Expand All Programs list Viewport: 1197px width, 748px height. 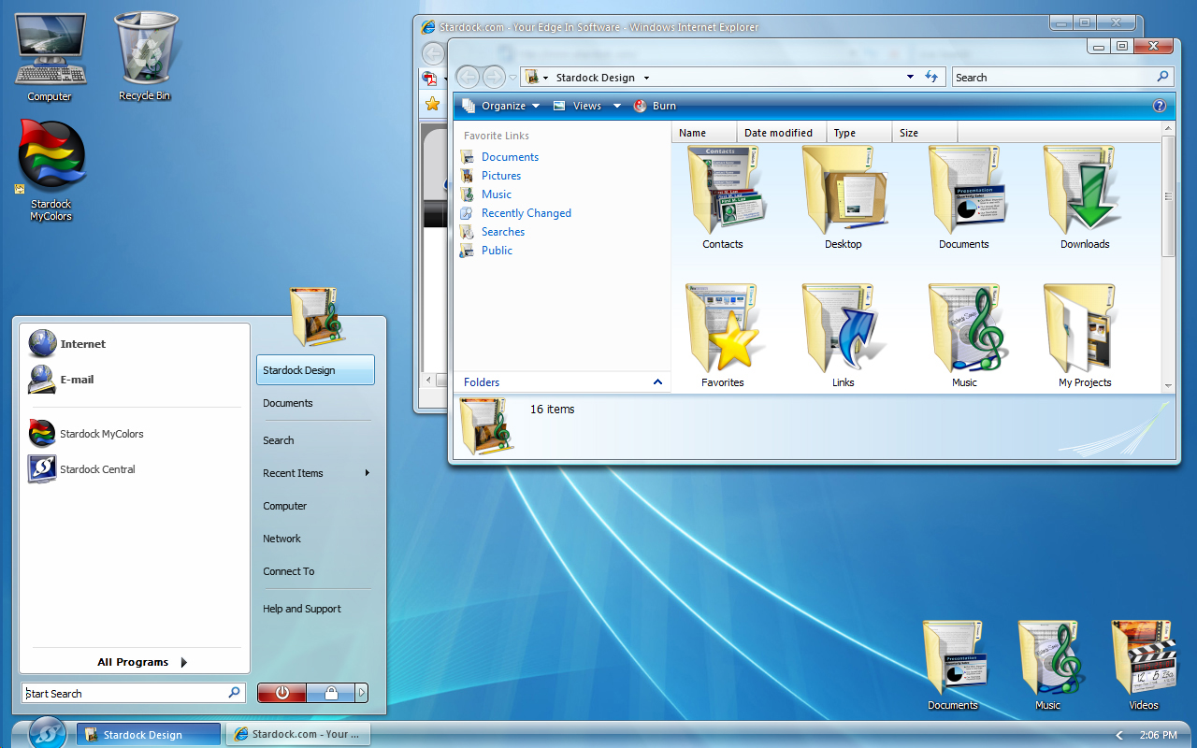click(142, 662)
